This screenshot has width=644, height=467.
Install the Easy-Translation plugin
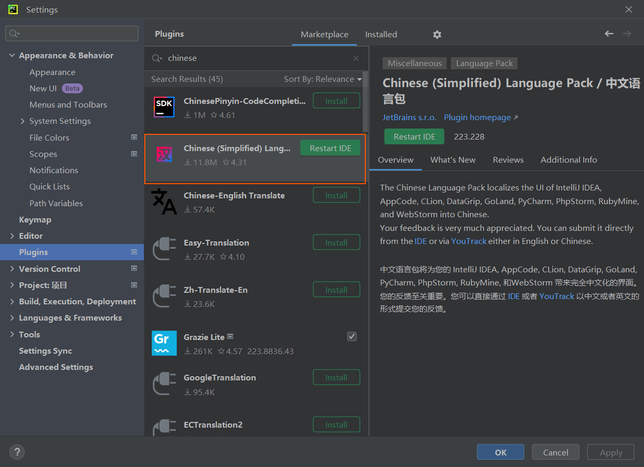tap(336, 242)
